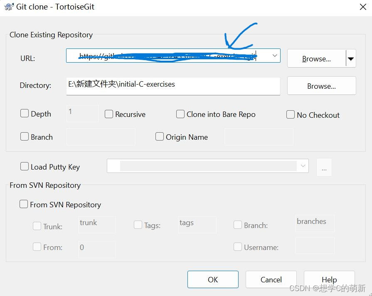The width and height of the screenshot is (372, 296).
Task: Toggle the SVN Branch checkbox
Action: pyautogui.click(x=238, y=225)
